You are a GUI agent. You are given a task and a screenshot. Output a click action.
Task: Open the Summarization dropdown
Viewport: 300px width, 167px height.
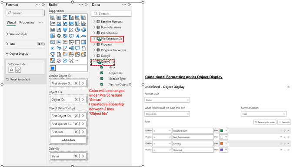point(263,114)
